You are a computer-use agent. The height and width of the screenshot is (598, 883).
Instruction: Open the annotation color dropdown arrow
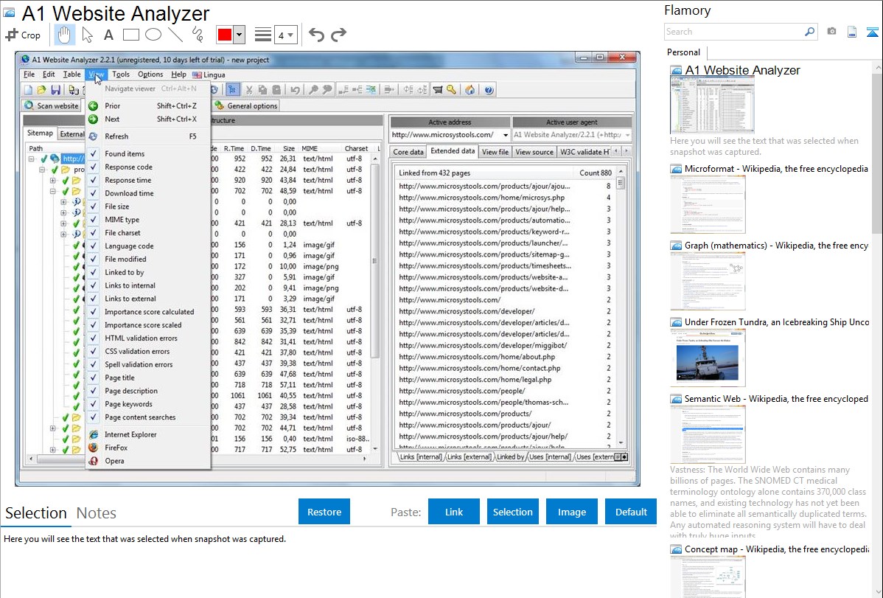click(239, 35)
